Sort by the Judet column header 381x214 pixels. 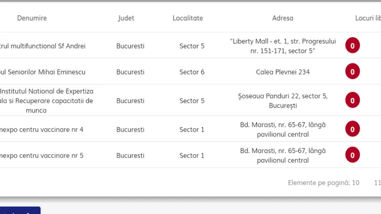[126, 18]
